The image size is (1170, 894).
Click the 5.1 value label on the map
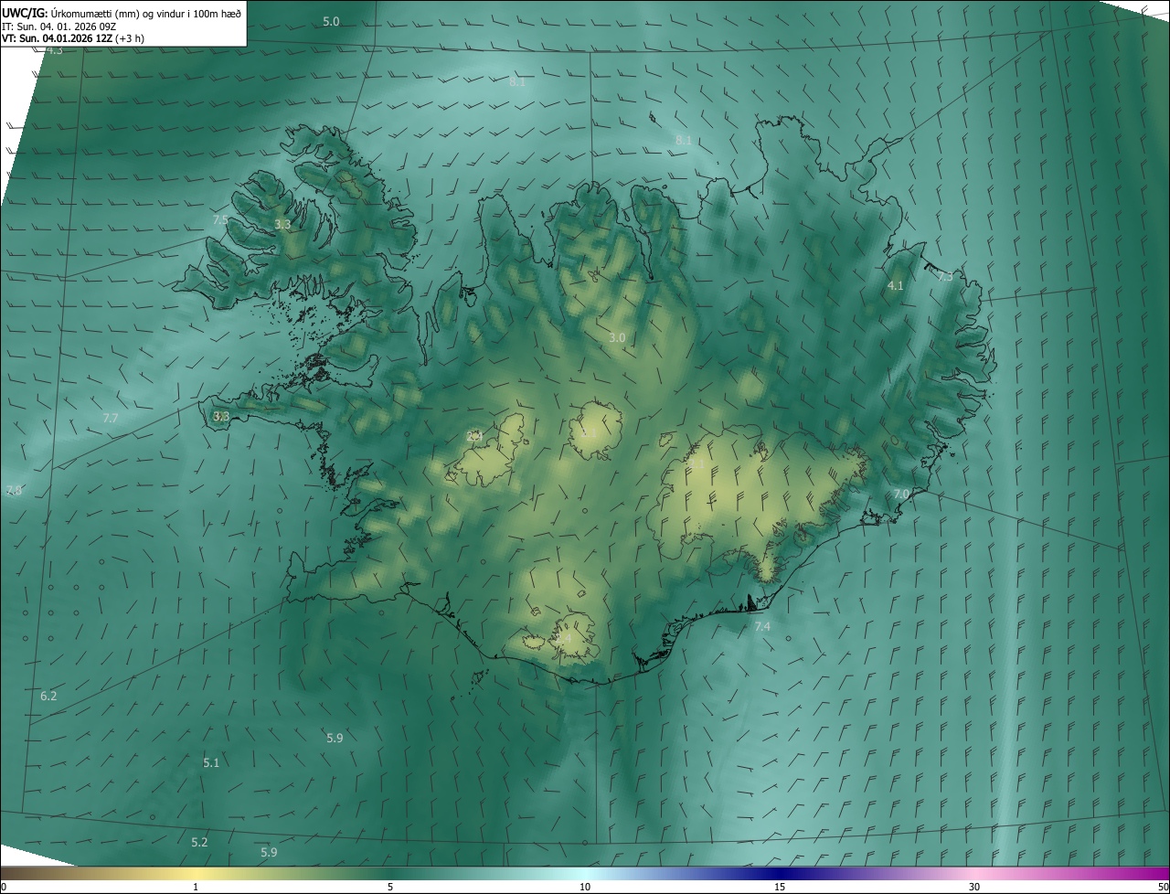pos(211,762)
